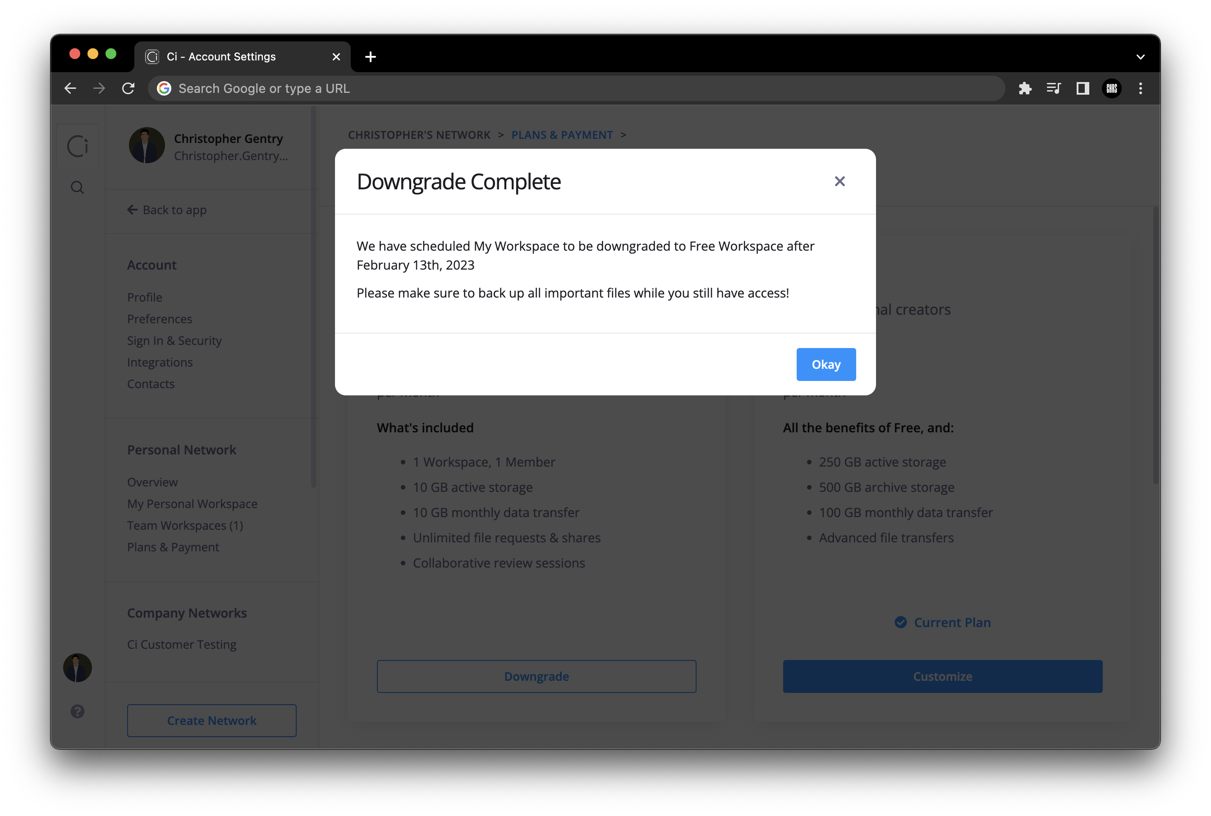Viewport: 1211px width, 816px height.
Task: Open Team Workspaces (1)
Action: pos(185,526)
